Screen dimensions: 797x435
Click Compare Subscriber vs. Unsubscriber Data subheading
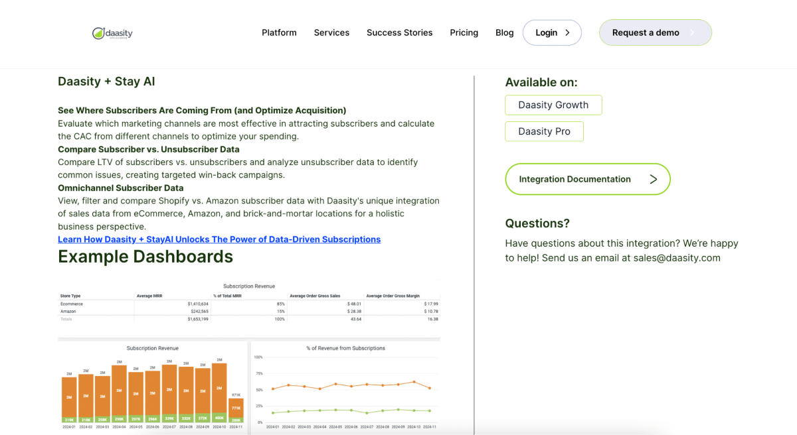click(149, 149)
